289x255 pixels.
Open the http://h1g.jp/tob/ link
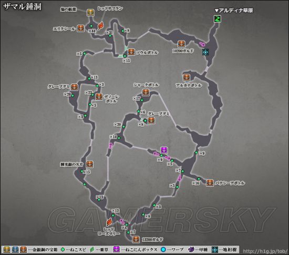click(x=265, y=251)
